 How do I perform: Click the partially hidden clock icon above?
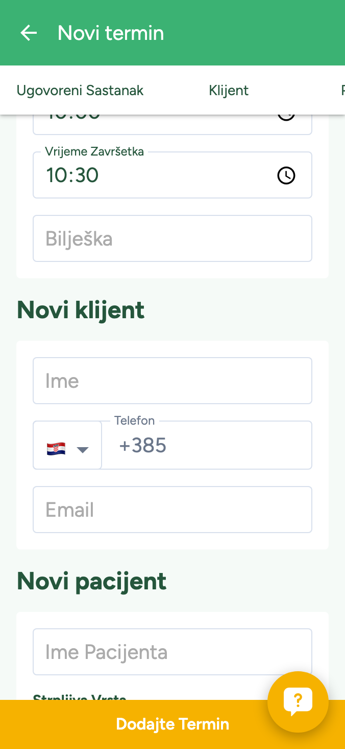click(x=286, y=118)
